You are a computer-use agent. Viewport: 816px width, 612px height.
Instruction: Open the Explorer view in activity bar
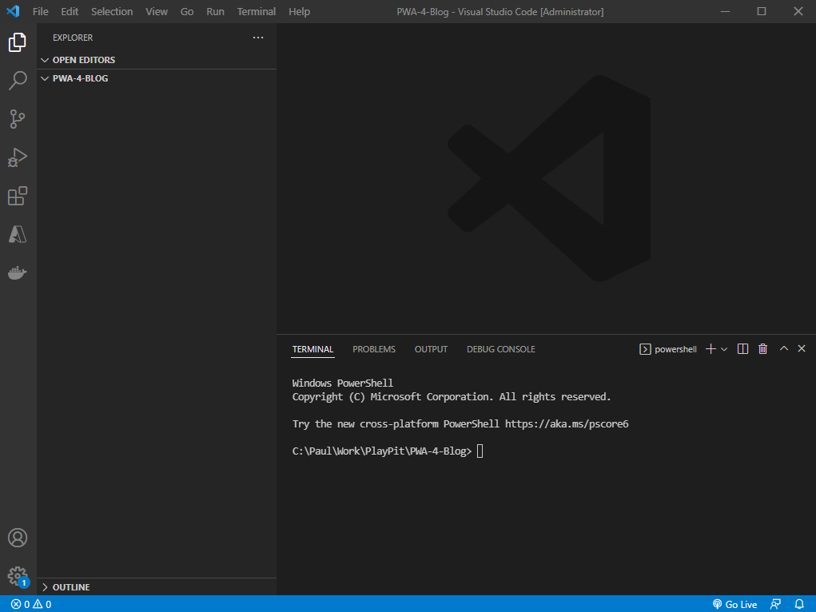17,42
